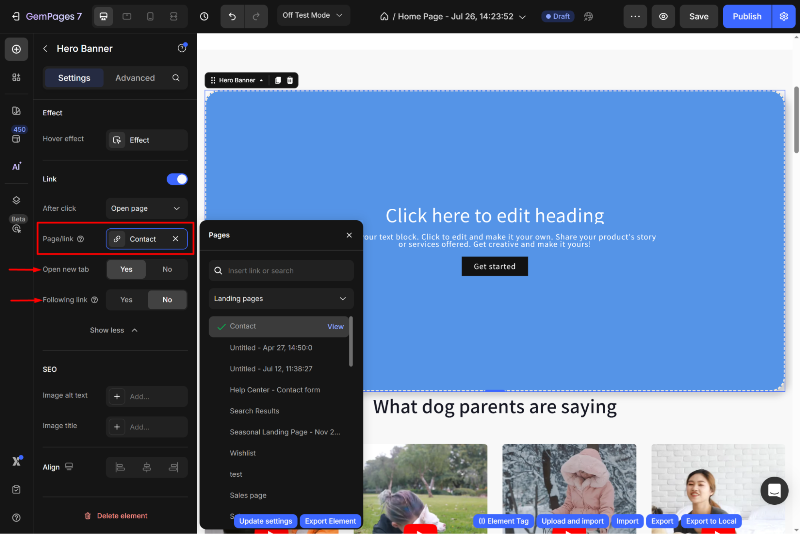This screenshot has width=800, height=534.
Task: Click the Insert link or search field
Action: click(286, 271)
